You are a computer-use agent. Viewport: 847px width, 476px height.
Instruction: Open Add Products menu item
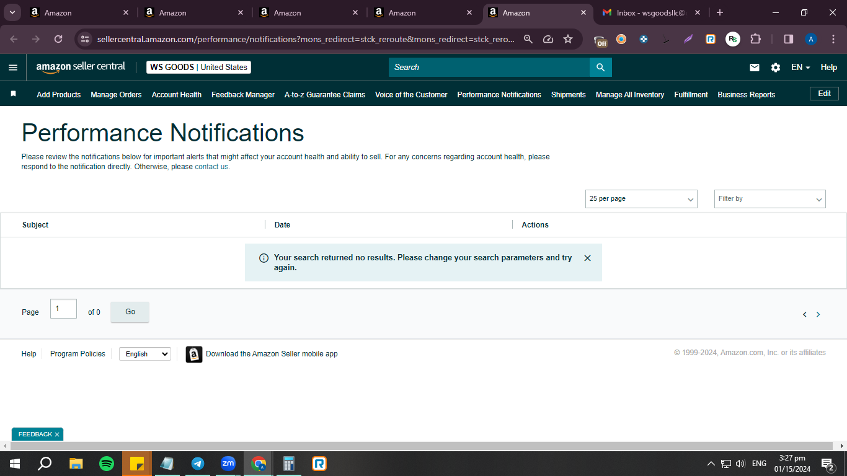pos(59,95)
